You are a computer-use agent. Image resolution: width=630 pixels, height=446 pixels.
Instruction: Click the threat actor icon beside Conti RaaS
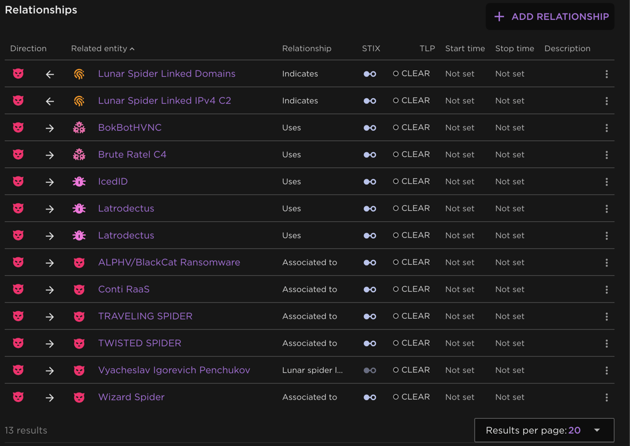coord(79,290)
